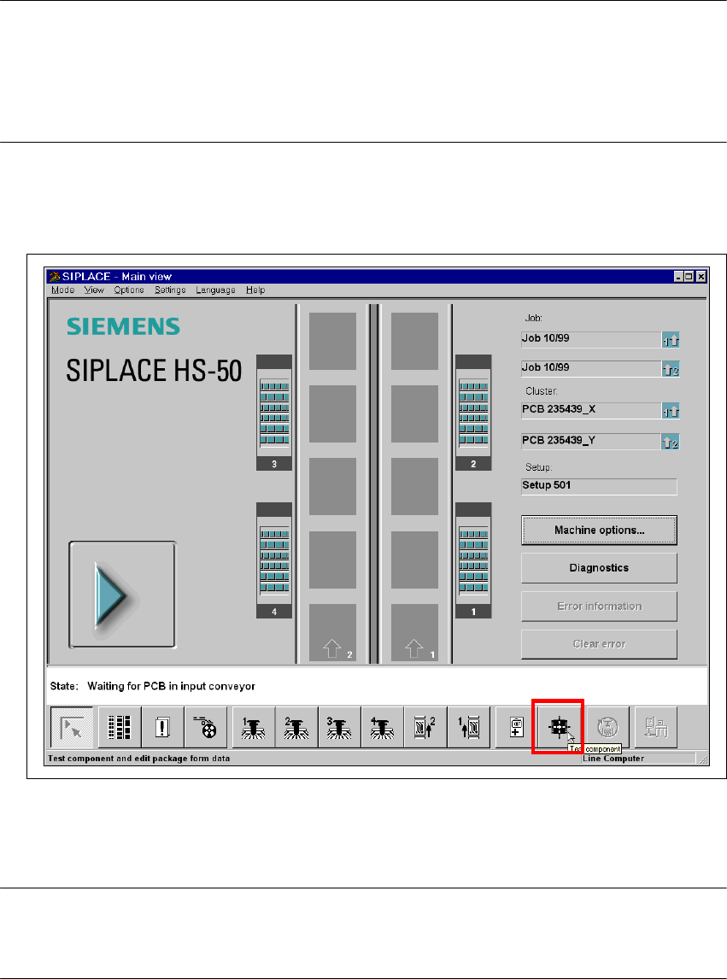The image size is (727, 979).
Task: Select feeder table 2 graphic
Action: [473, 413]
